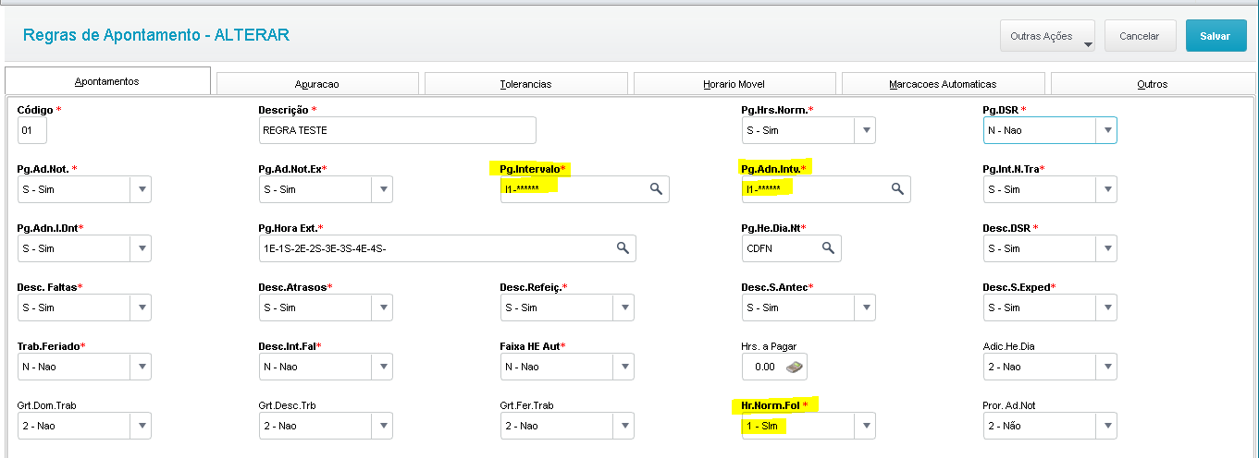The width and height of the screenshot is (1259, 458).
Task: Expand the Pg.Ad.Not. dropdown
Action: pos(141,189)
